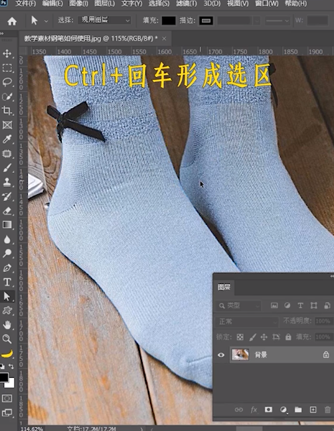Image resolution: width=334 pixels, height=431 pixels.
Task: Toggle shape layer filter
Action: click(313, 305)
